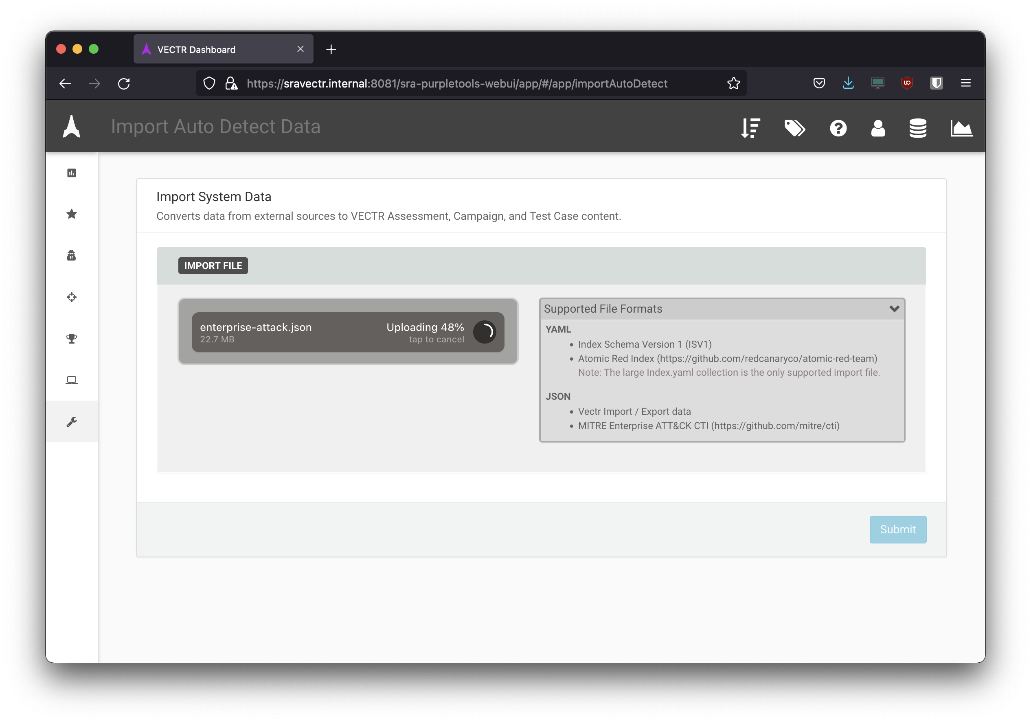Click the shield tracking protection icon
The height and width of the screenshot is (723, 1031).
click(209, 83)
